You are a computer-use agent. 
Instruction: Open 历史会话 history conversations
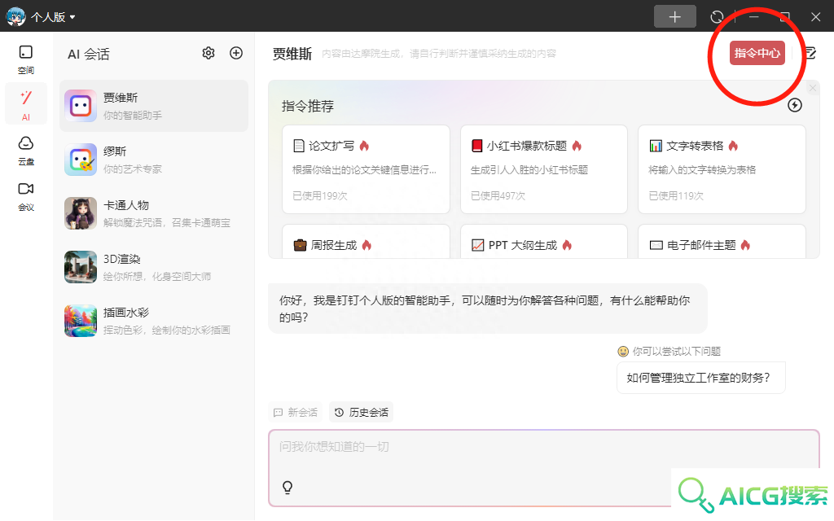[x=362, y=412]
